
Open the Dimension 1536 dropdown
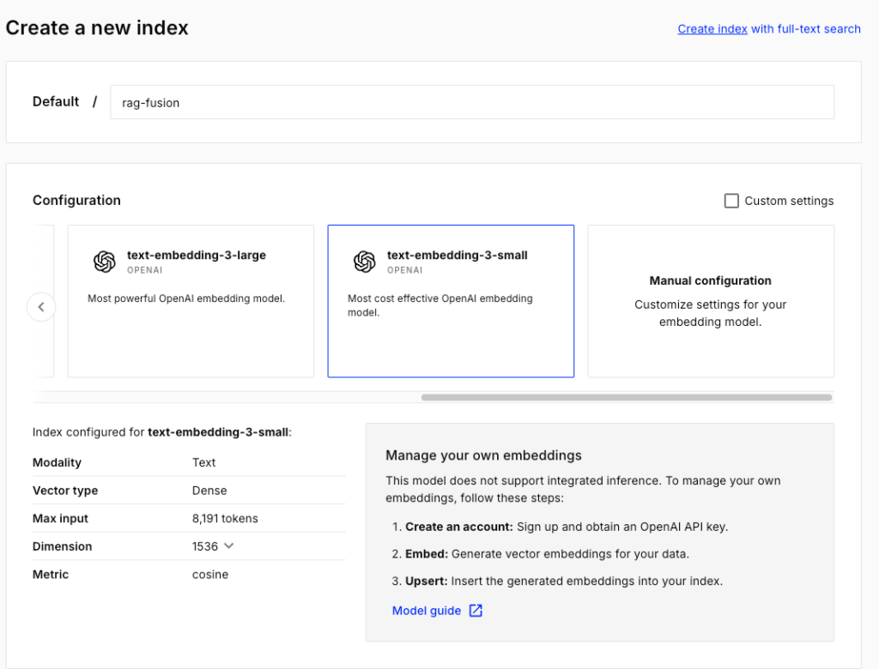[213, 546]
